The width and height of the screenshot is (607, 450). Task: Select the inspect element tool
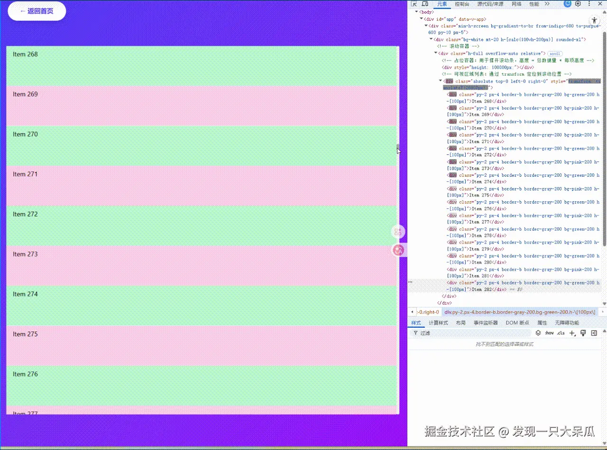pyautogui.click(x=414, y=4)
